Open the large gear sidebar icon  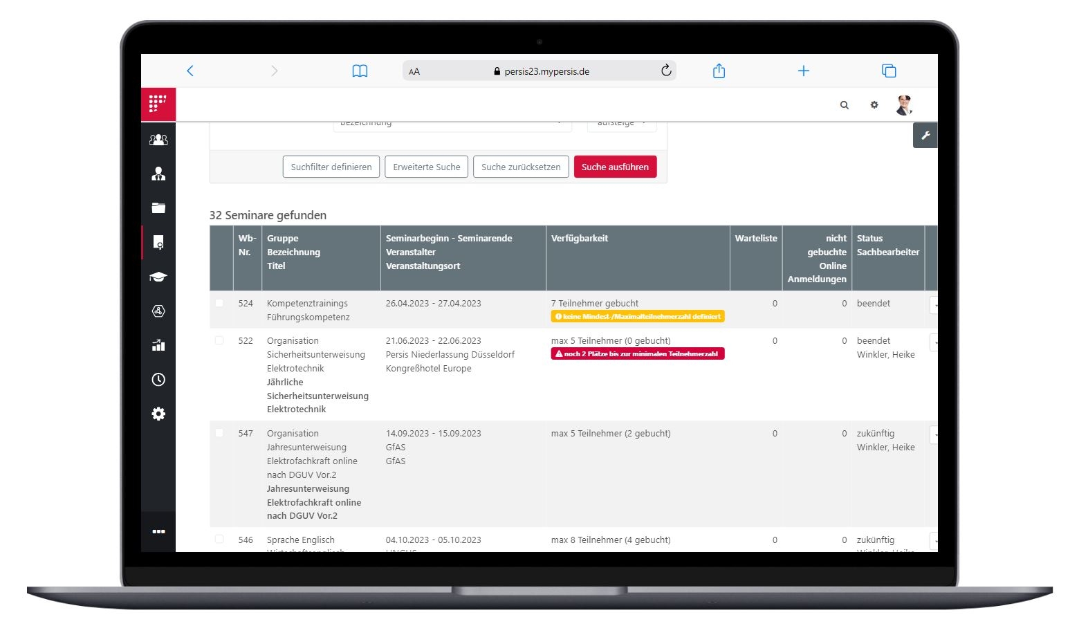coord(158,414)
